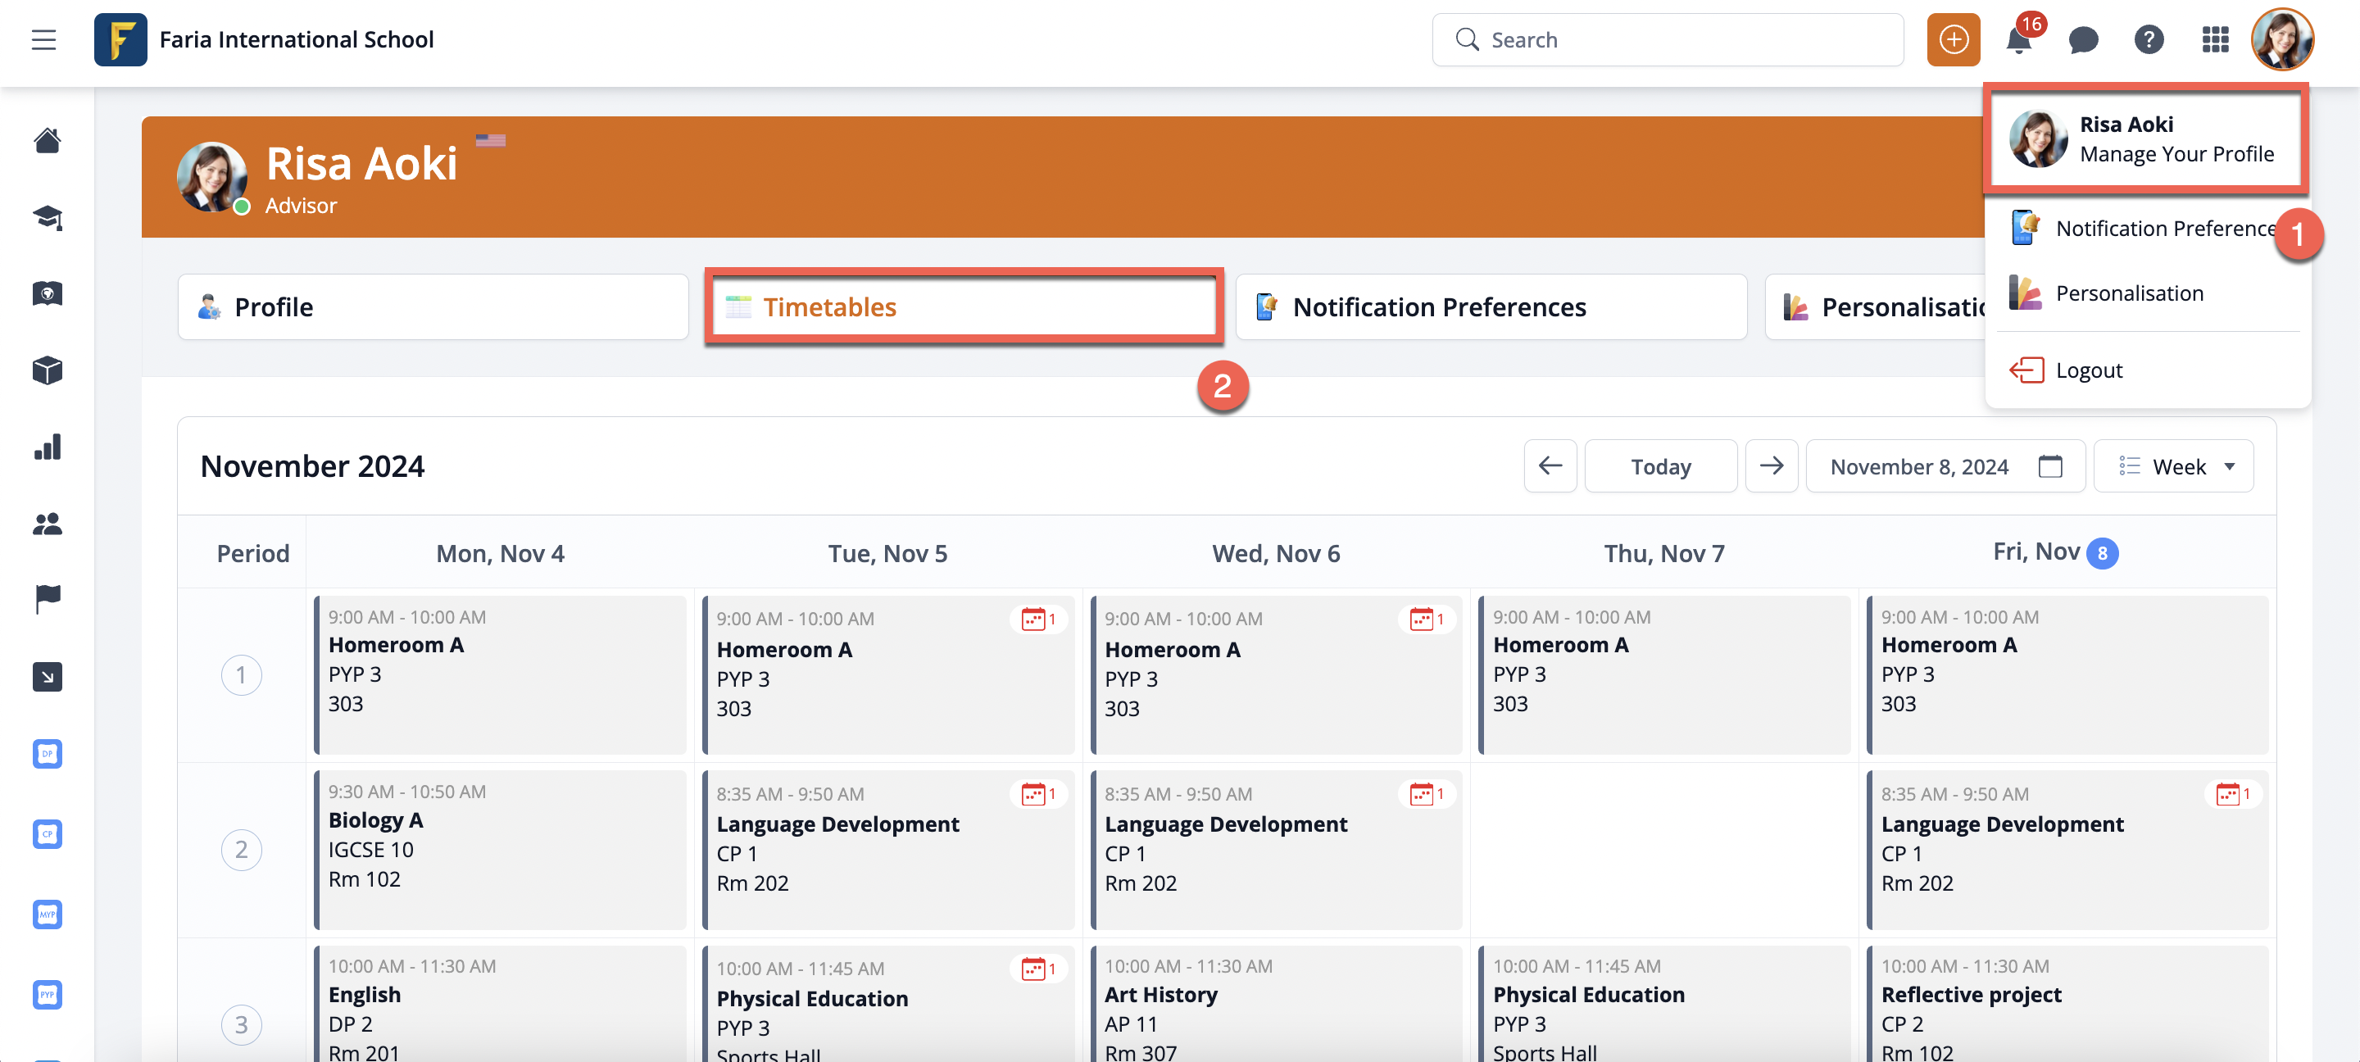
Task: Open Monday Biology A class block
Action: [x=500, y=848]
